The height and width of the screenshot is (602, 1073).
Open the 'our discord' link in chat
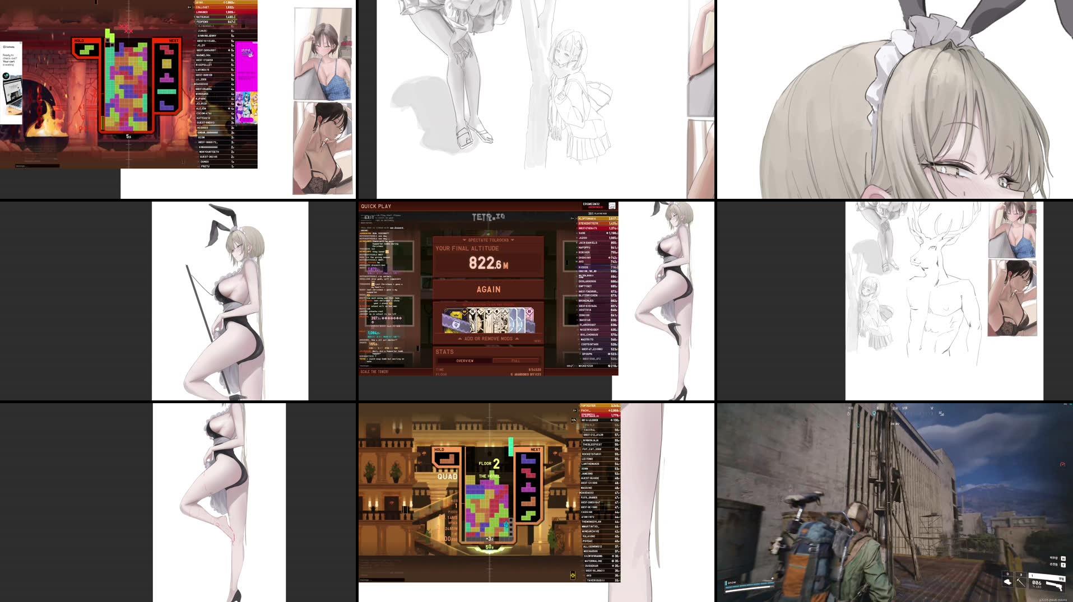(397, 227)
